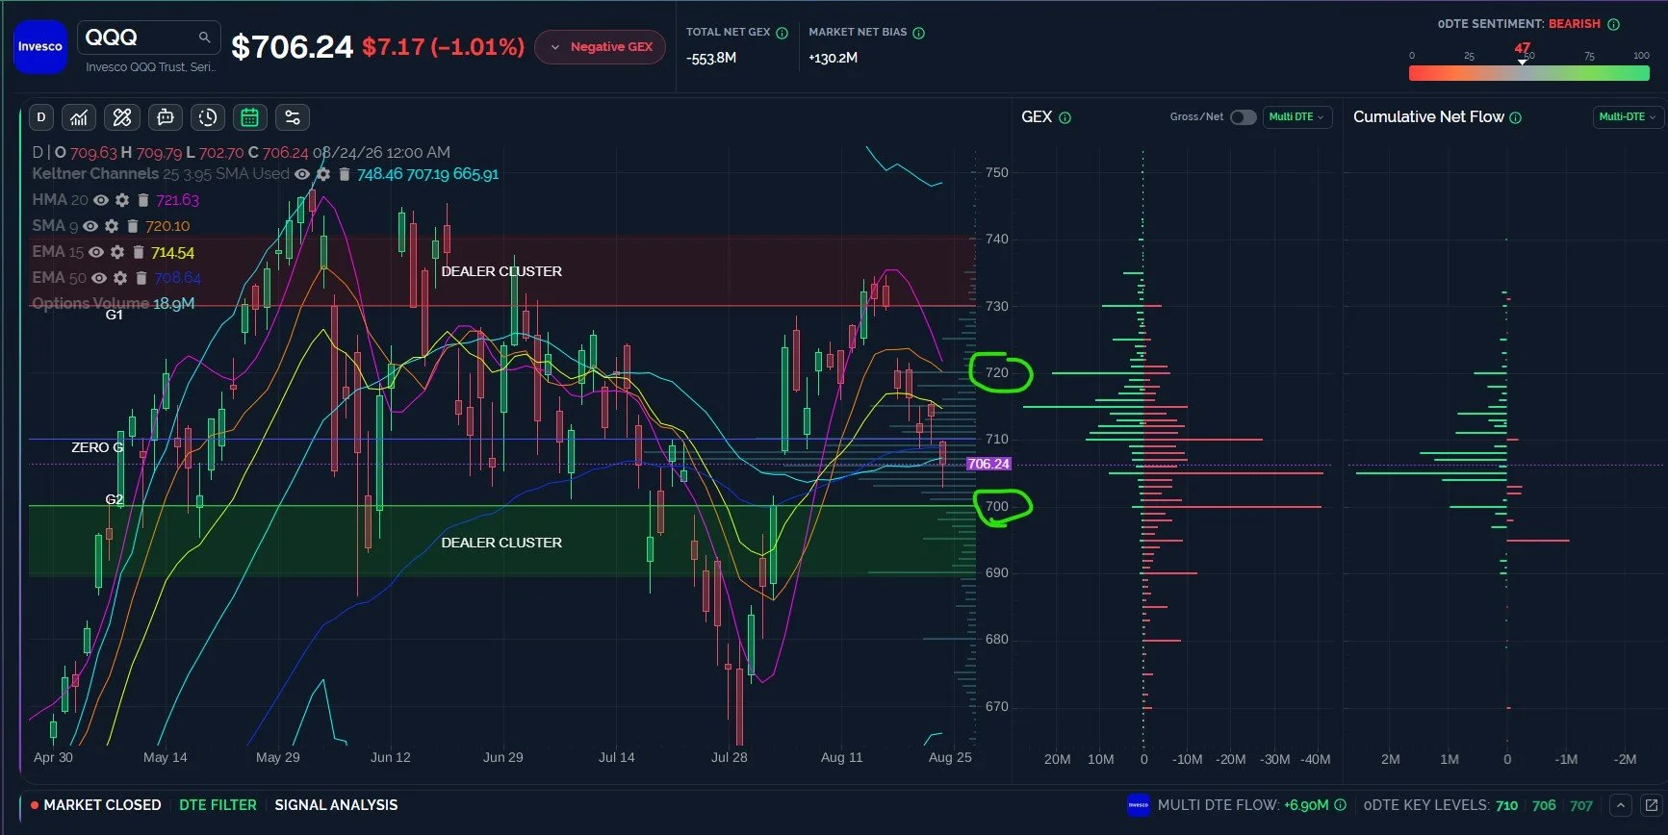
Task: Open the DTE FILTER tab
Action: 218,805
